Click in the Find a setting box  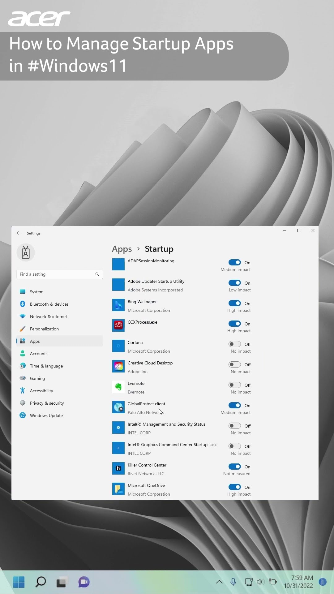pos(59,274)
